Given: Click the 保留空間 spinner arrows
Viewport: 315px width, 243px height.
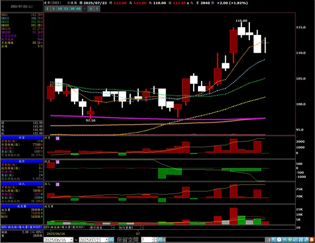Looking at the screenshot, I should click(154, 240).
